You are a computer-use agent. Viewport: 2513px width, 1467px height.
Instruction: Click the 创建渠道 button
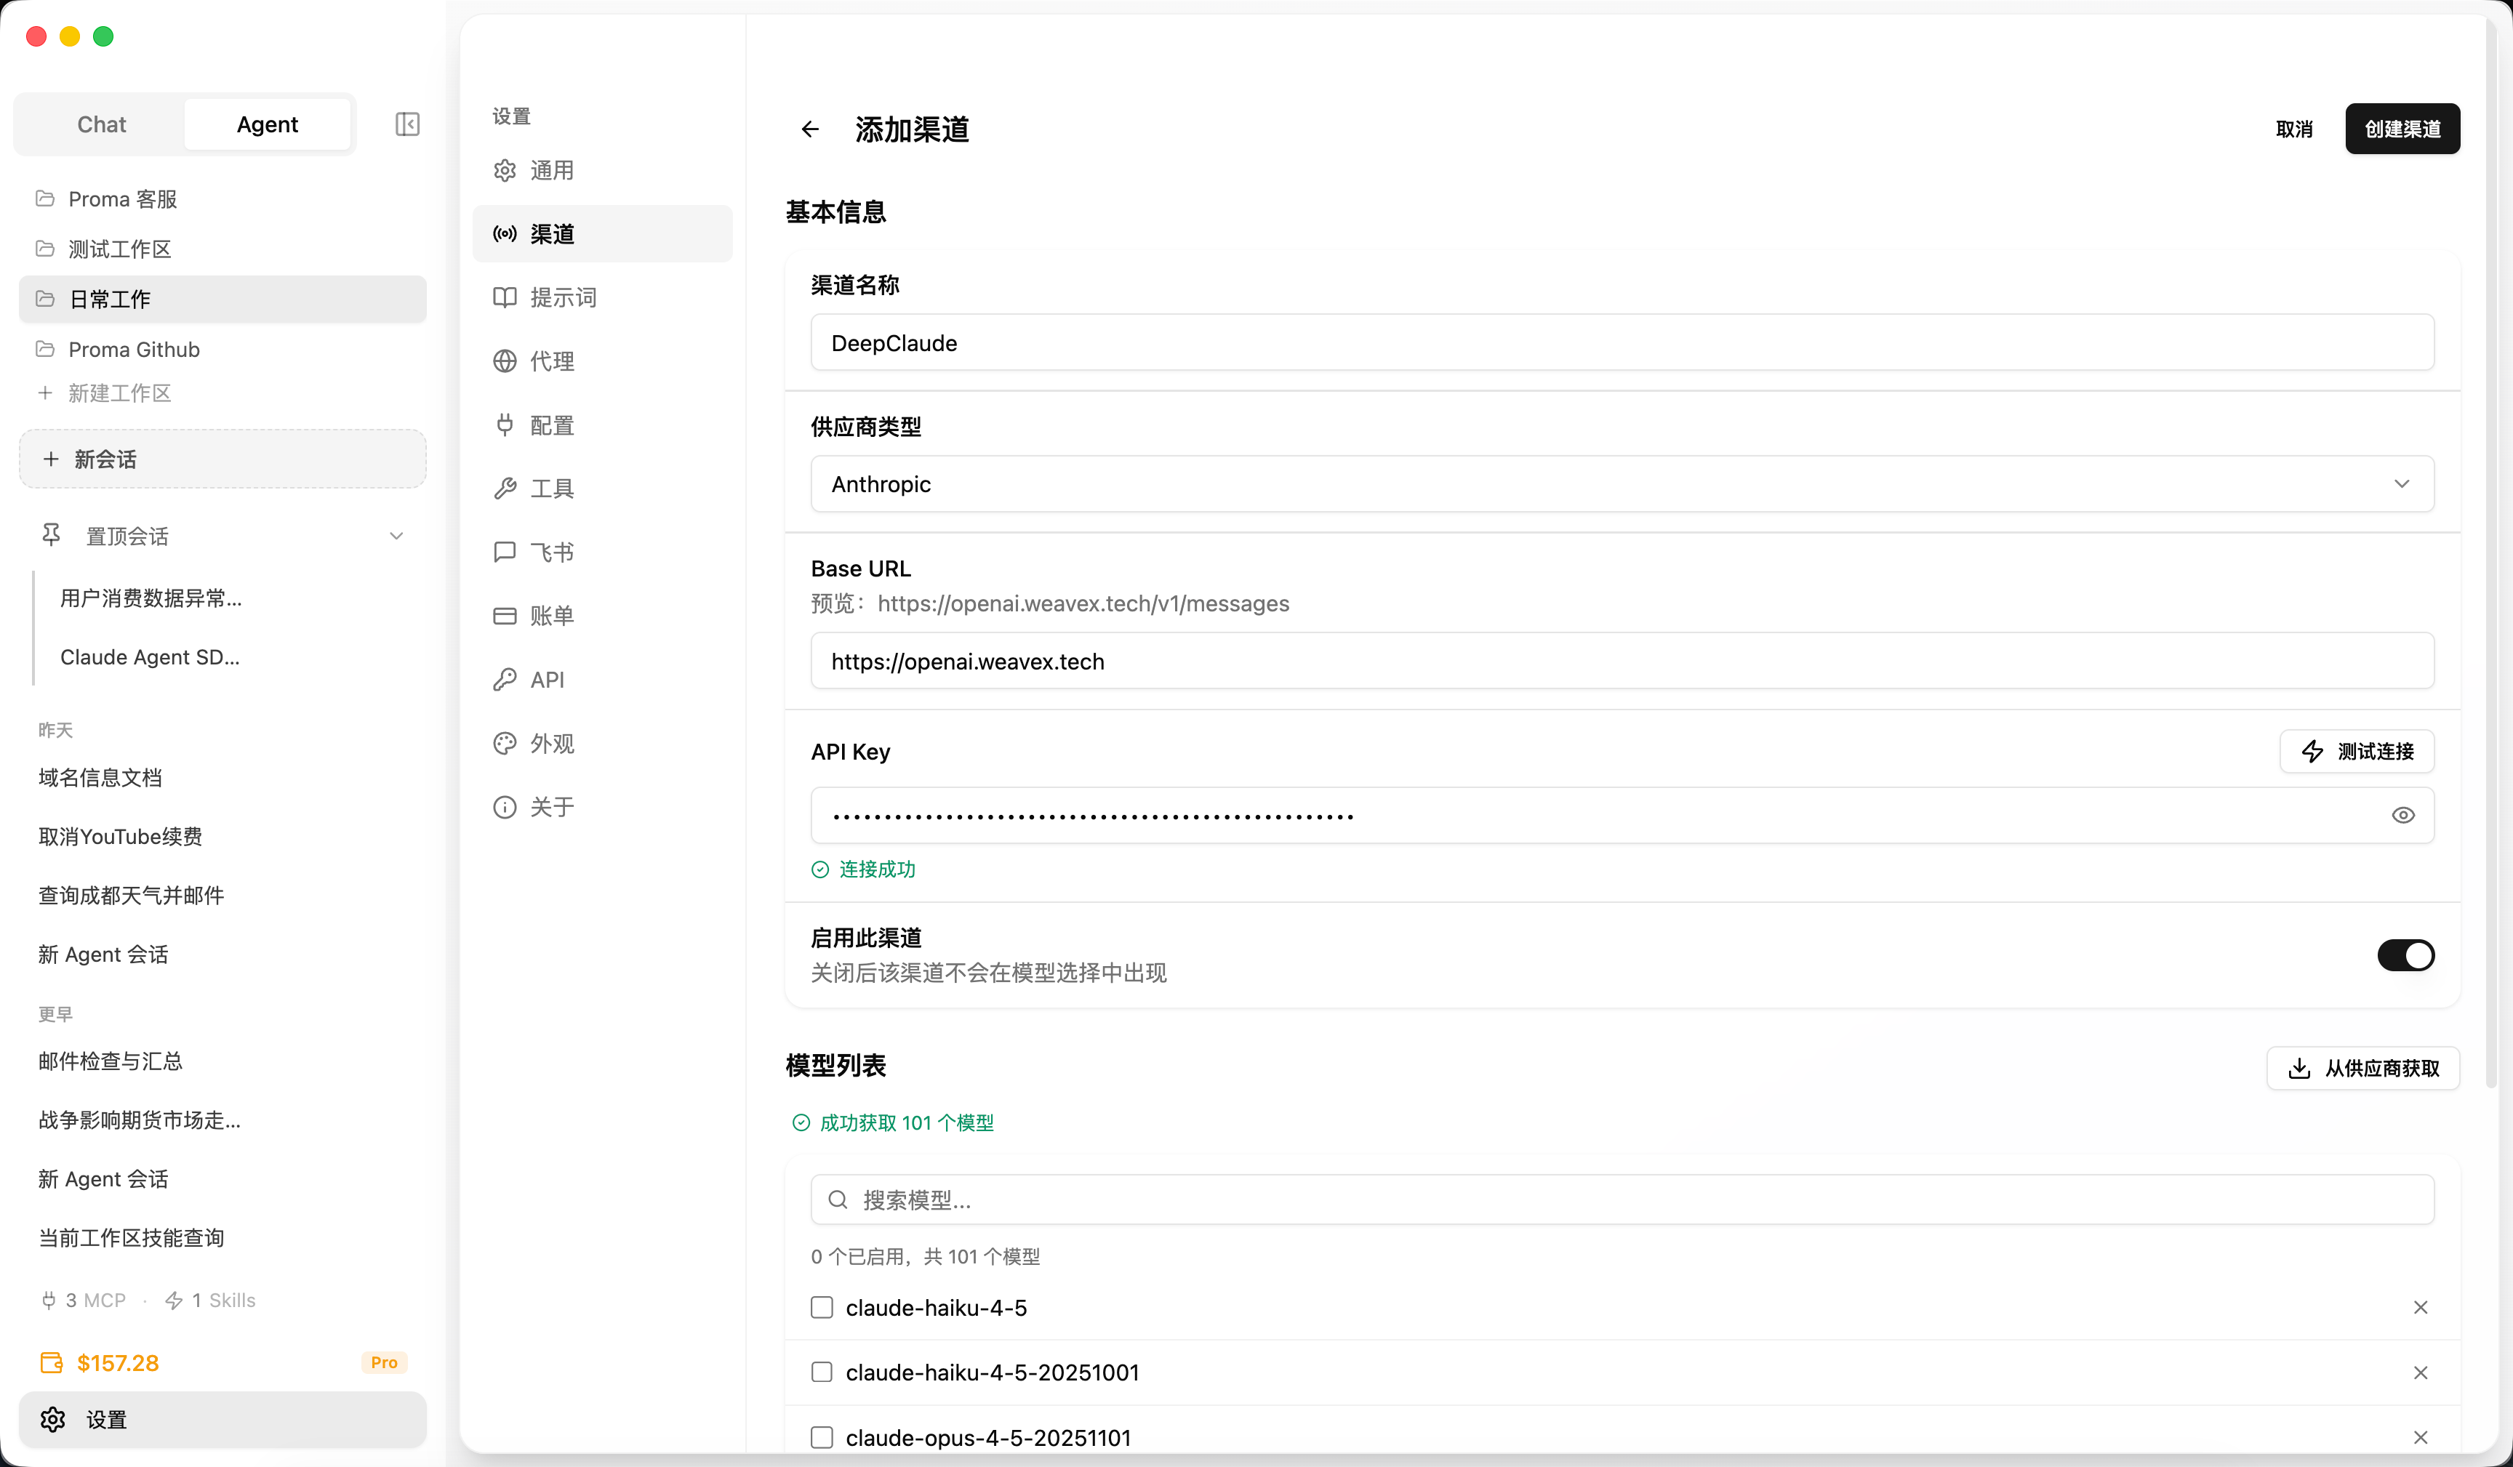2401,129
